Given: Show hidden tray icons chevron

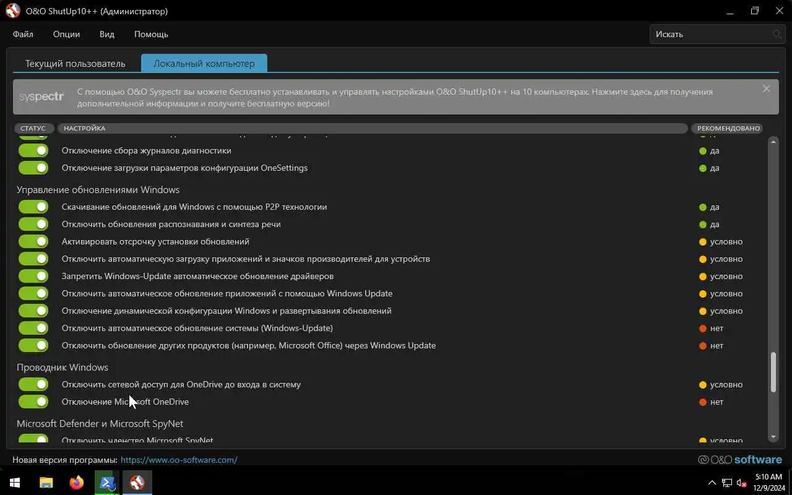Looking at the screenshot, I should point(712,483).
